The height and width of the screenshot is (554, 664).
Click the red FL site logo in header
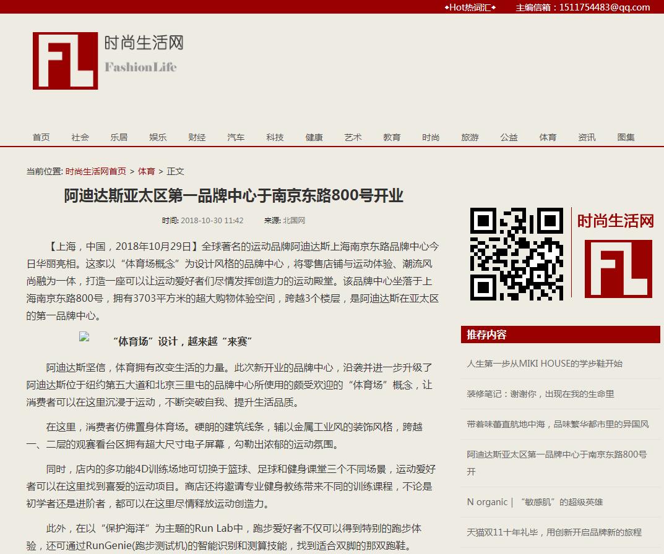[x=65, y=61]
